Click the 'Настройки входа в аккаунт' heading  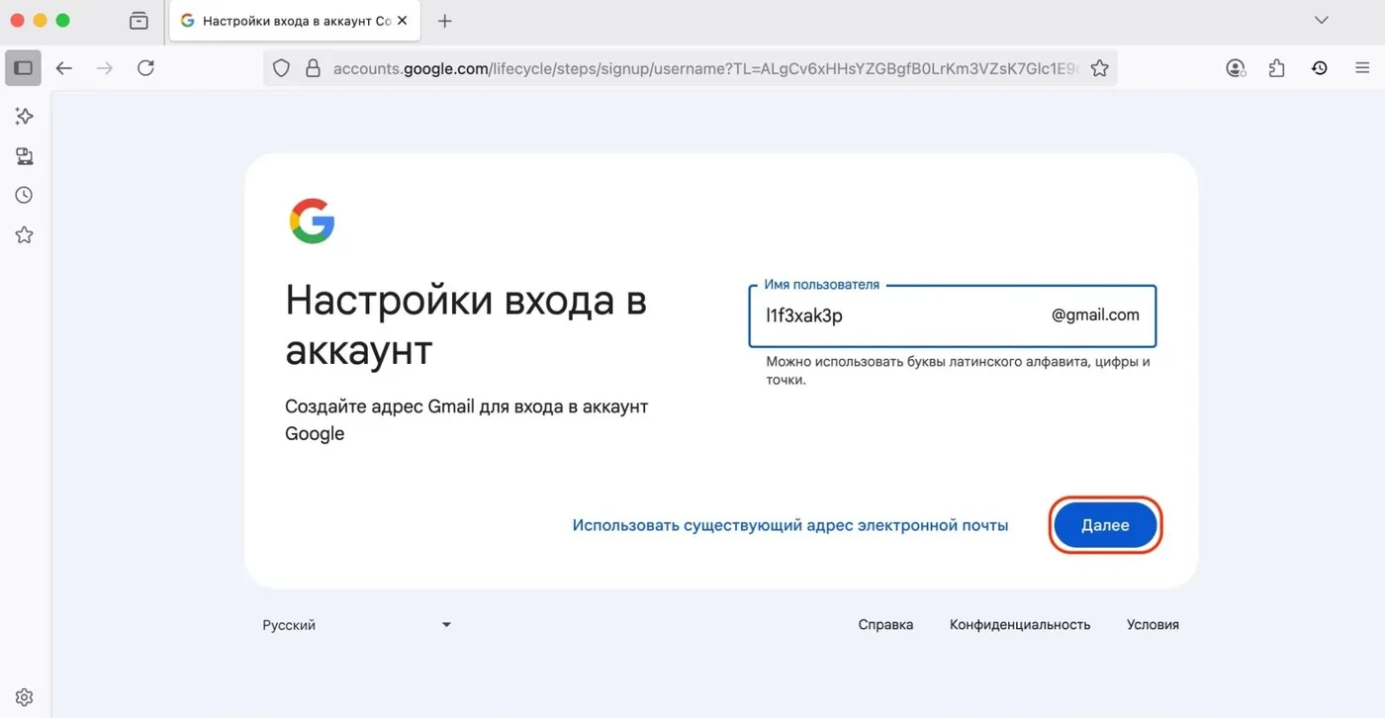tap(466, 325)
